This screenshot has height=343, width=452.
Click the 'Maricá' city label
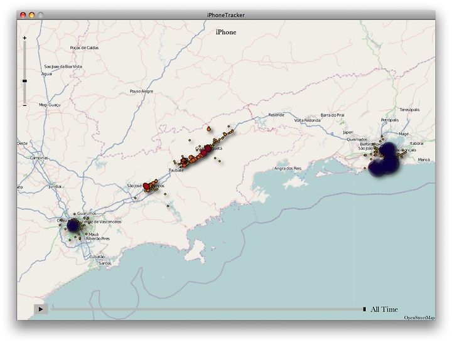424,159
